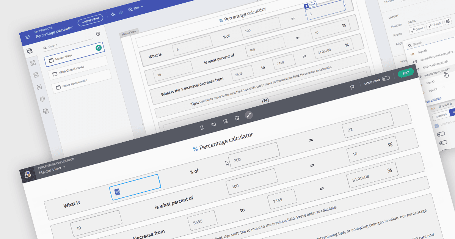The image size is (455, 239).
Task: Click the selected input showing 16
Action: [135, 187]
